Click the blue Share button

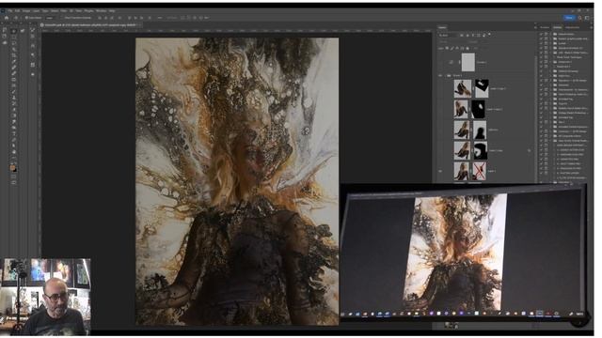[569, 17]
